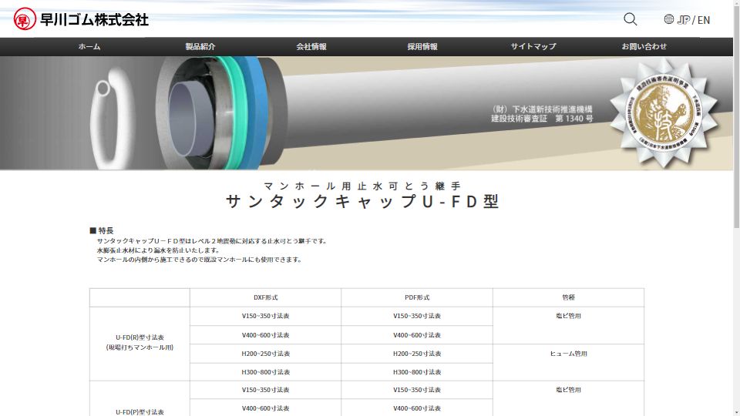740x416 pixels.
Task: Open PDF V400~600寸法表 for U-FD(R)
Action: pos(417,335)
